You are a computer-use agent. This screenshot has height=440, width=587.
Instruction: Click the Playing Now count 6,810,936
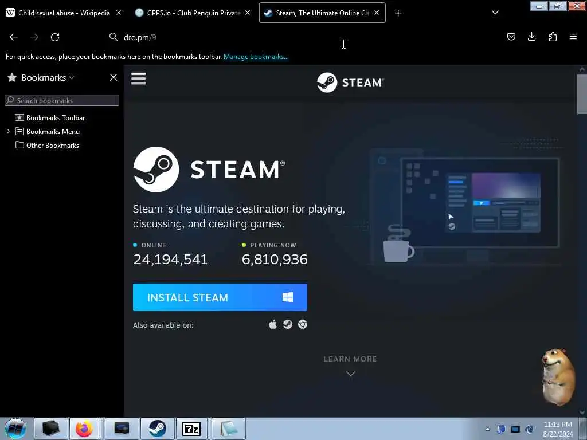tap(275, 260)
